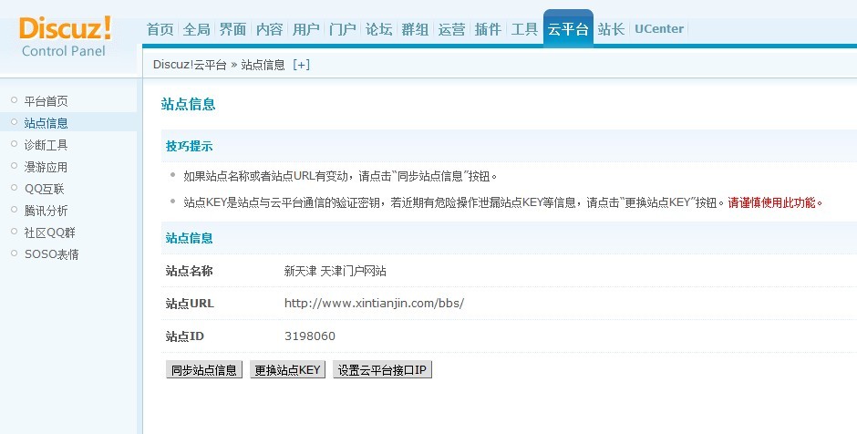857x434 pixels.
Task: Click the 站点信息 page title heading
Action: click(188, 105)
